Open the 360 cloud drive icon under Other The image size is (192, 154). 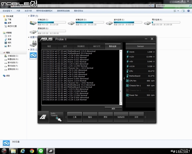click(x=33, y=56)
